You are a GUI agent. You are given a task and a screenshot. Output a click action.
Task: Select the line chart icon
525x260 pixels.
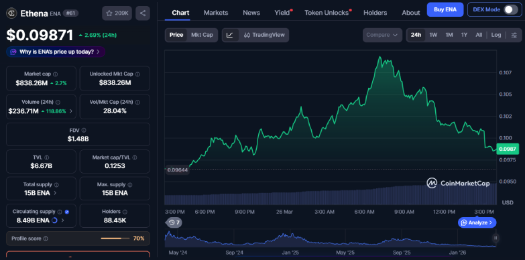point(230,35)
